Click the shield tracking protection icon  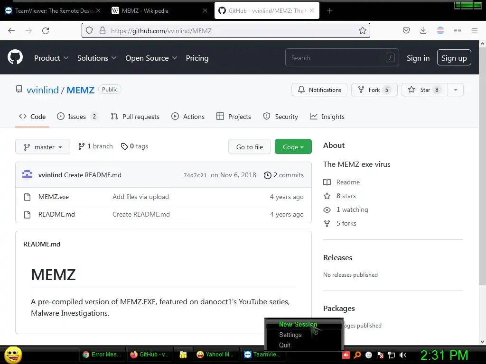[x=89, y=30]
